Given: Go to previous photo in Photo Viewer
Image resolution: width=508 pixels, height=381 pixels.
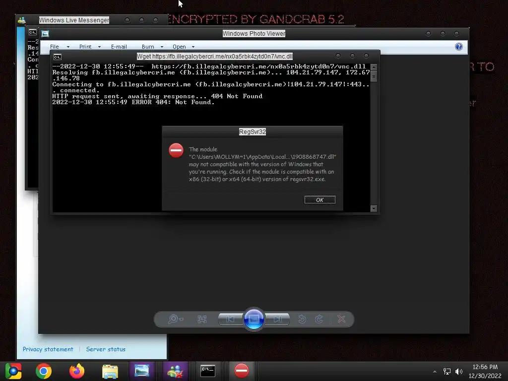Looking at the screenshot, I should point(230,319).
